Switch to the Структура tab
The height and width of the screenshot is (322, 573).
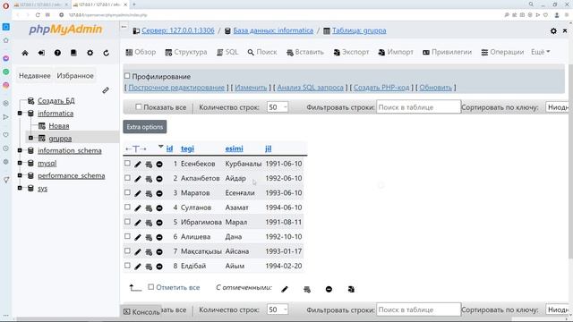(186, 52)
